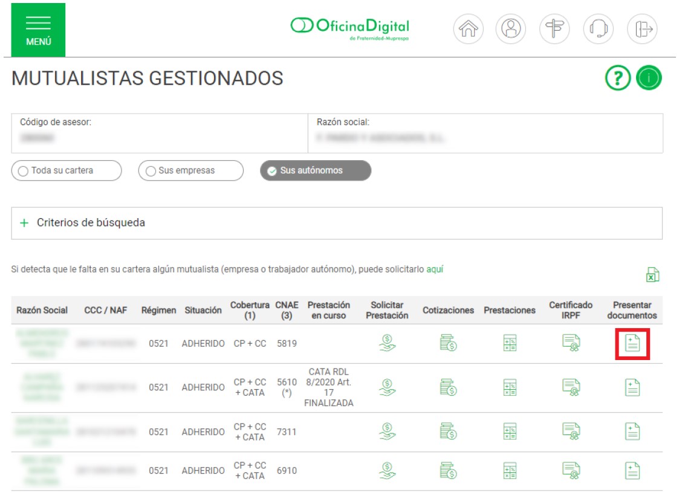The width and height of the screenshot is (685, 496).
Task: Open Cotizaciones icon in CNAE 6910 row
Action: (448, 471)
